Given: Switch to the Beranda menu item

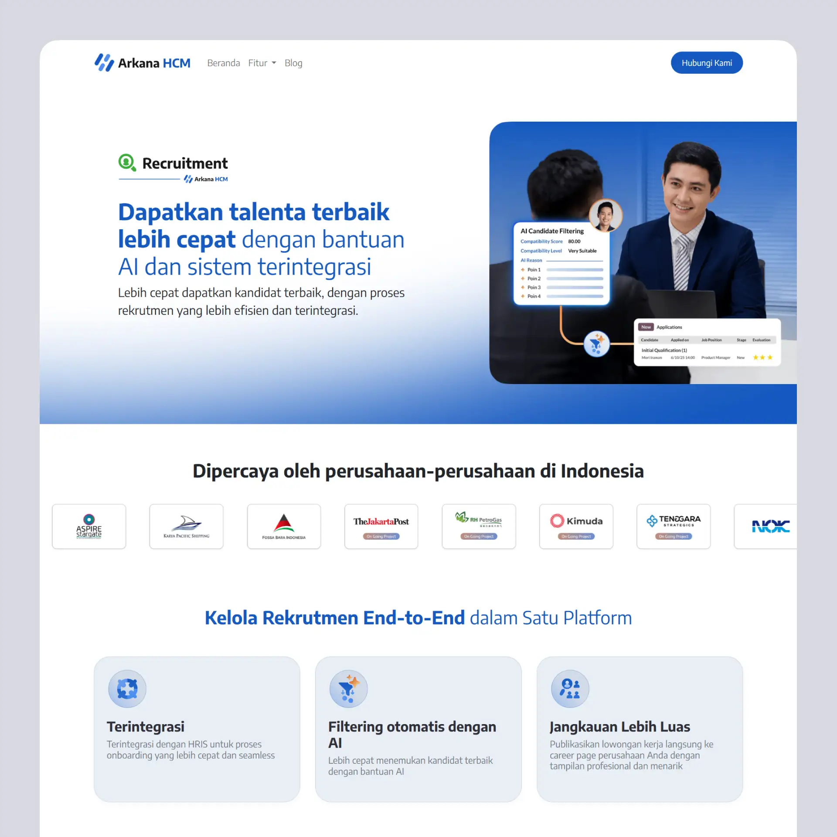Looking at the screenshot, I should pyautogui.click(x=223, y=63).
